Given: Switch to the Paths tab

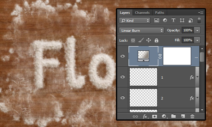Looking at the screenshot, I should tap(160, 13).
